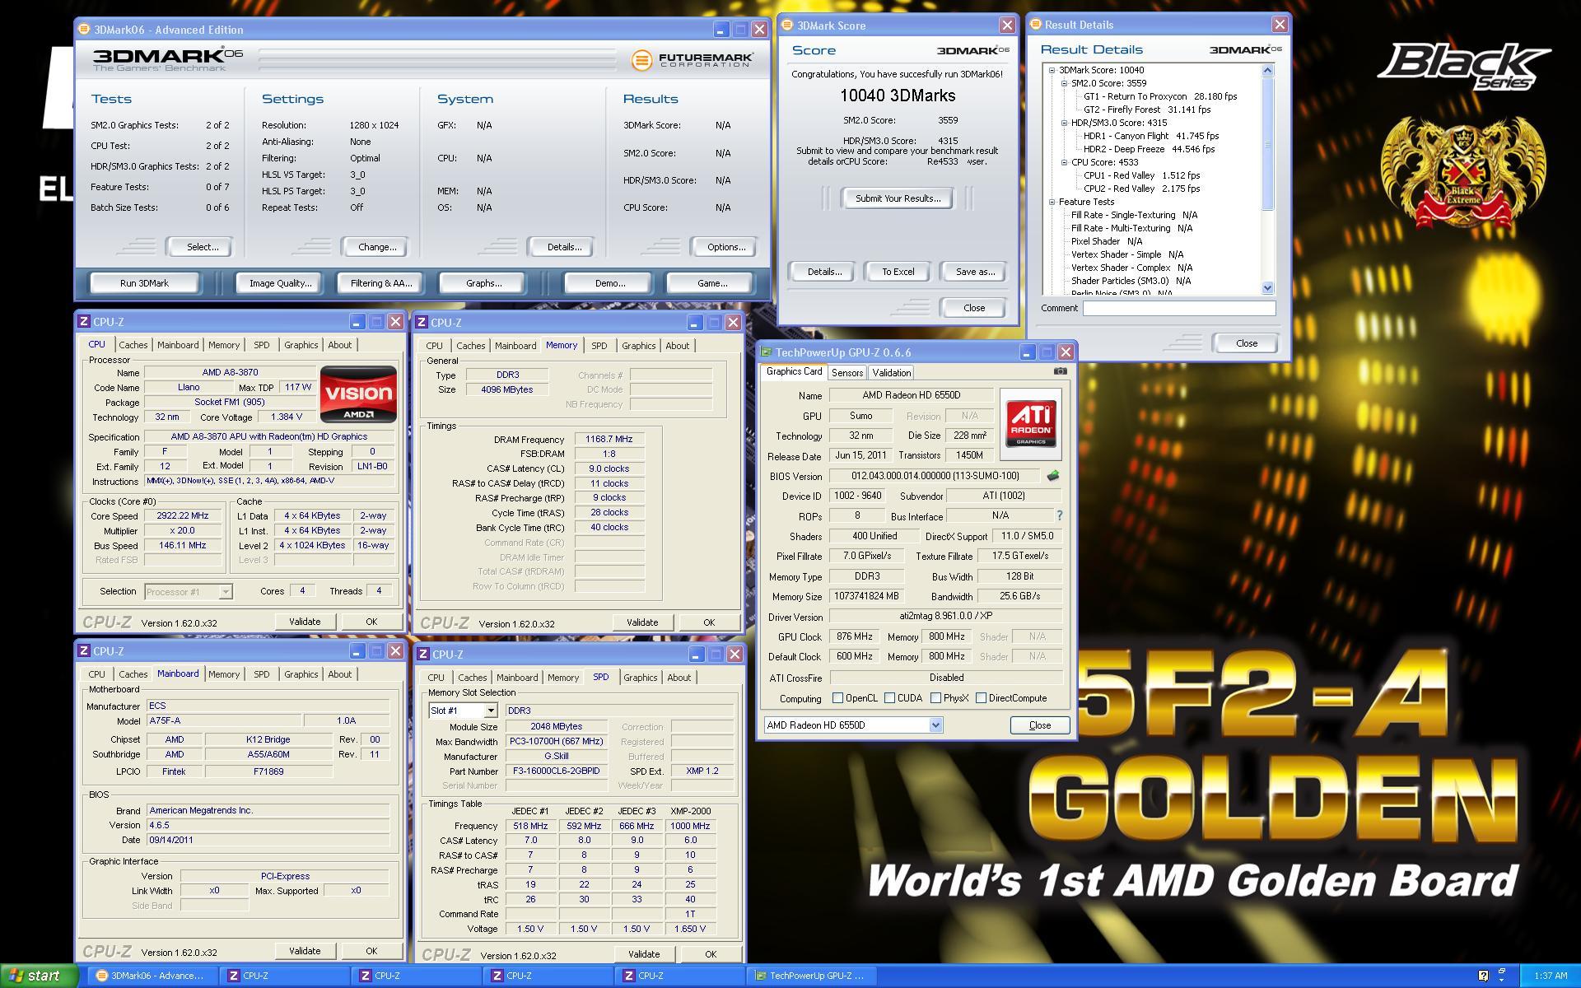This screenshot has width=1581, height=988.
Task: Collapse the SM2.0 Score: 3559 node
Action: coord(1064,83)
